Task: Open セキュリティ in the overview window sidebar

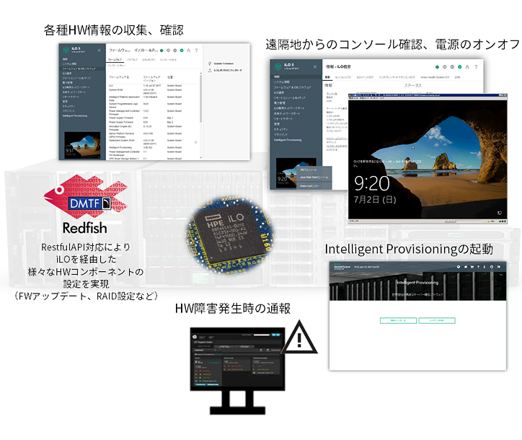Action: 280,129
